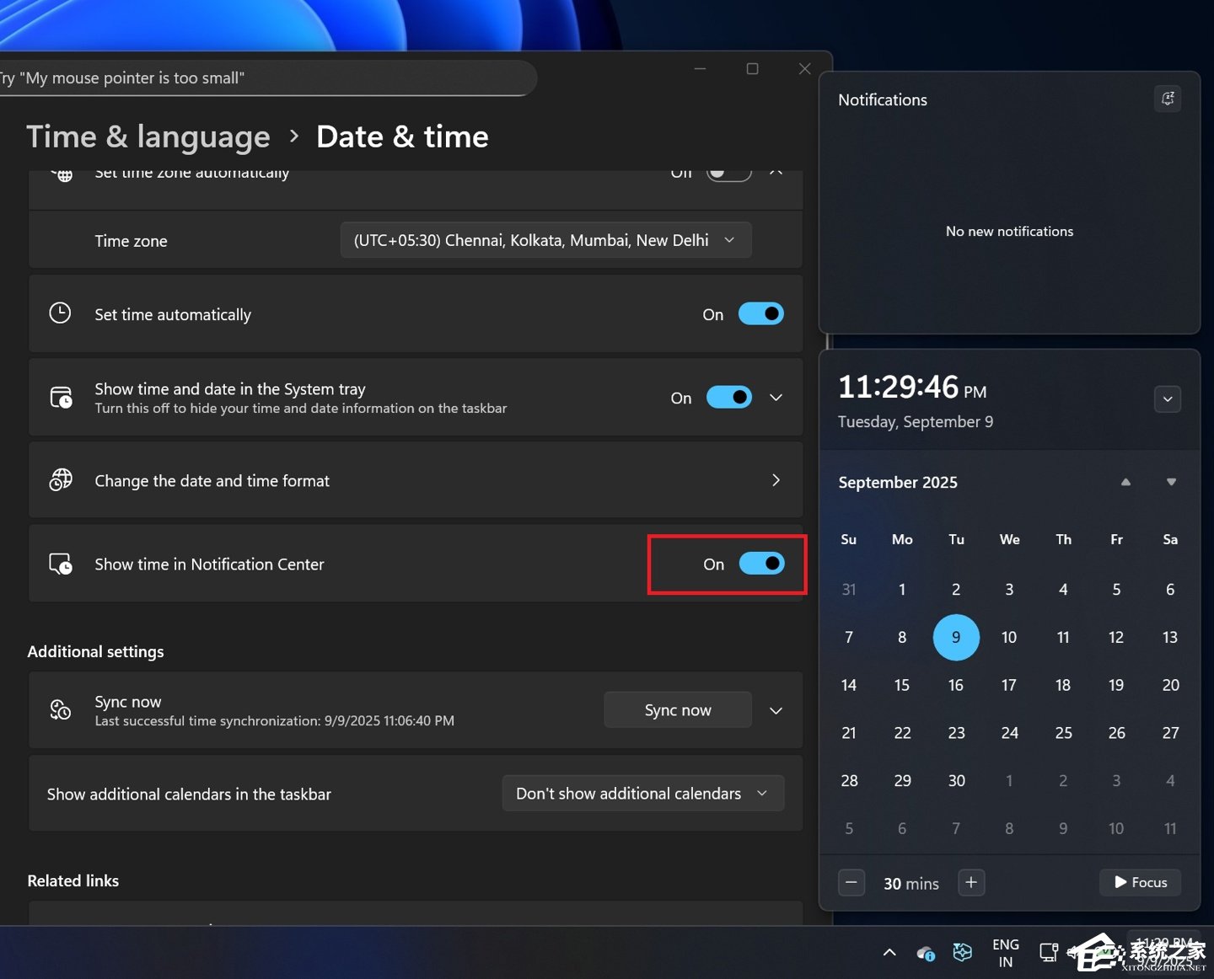Go back to Time & language breadcrumb
The width and height of the screenshot is (1214, 979).
(x=148, y=136)
